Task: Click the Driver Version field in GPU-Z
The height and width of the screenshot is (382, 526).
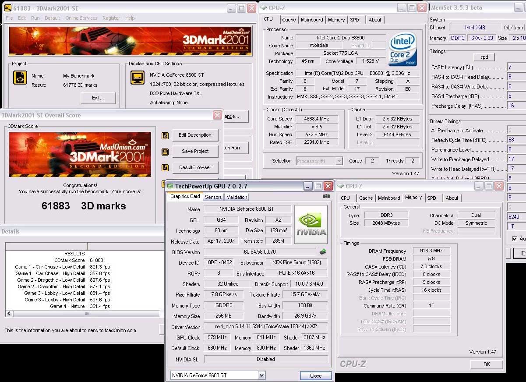Action: pos(266,327)
